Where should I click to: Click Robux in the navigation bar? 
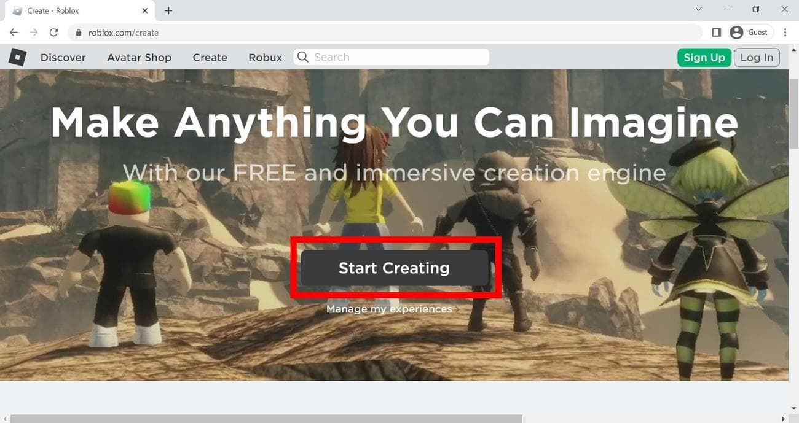[265, 57]
